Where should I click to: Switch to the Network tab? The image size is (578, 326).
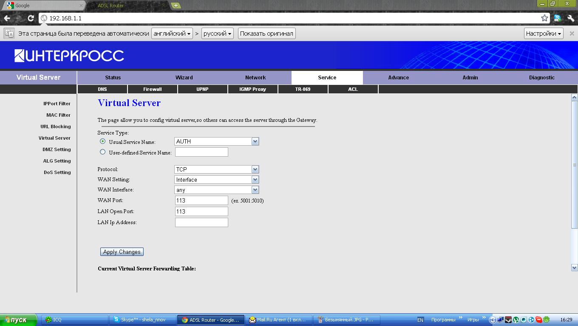click(255, 78)
